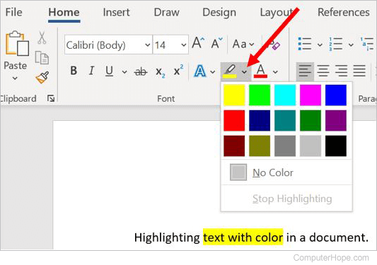Pick the turquoise highlight swatch
377x265 pixels.
[285, 95]
